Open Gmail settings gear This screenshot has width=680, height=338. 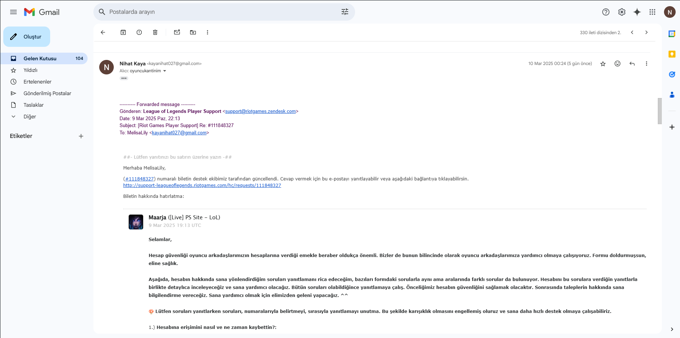(x=622, y=12)
